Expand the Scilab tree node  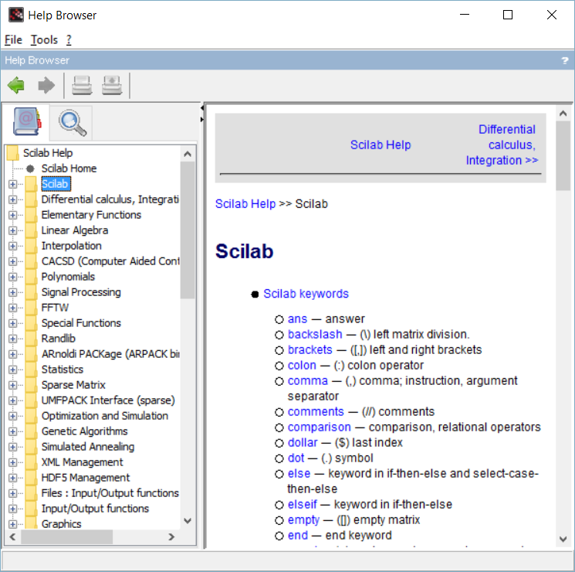(x=13, y=184)
